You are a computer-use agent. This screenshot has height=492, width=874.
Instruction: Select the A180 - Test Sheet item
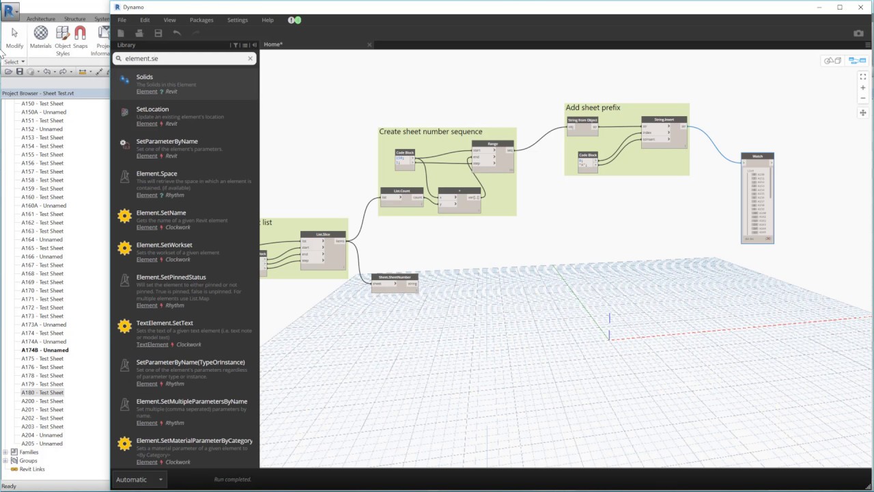click(42, 393)
